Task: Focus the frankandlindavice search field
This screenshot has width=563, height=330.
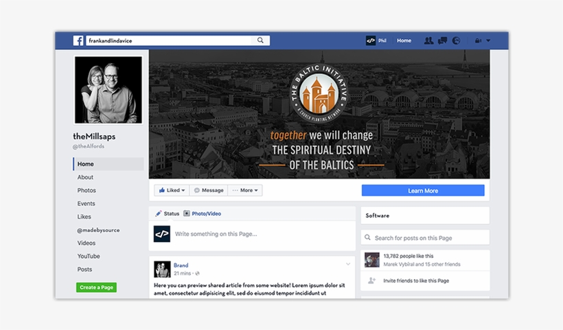Action: point(178,40)
